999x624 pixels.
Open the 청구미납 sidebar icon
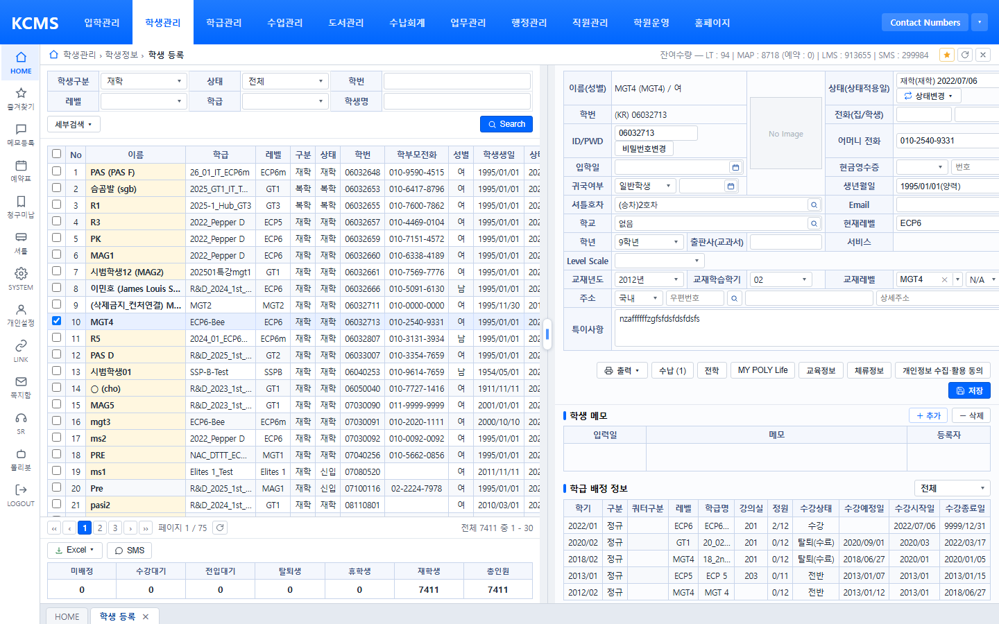tap(21, 207)
